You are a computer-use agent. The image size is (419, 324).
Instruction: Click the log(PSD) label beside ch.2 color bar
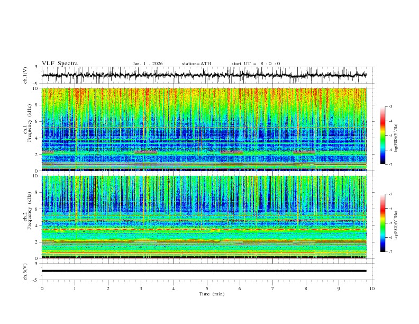pyautogui.click(x=396, y=226)
